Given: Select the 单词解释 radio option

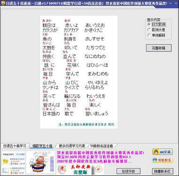Looking at the screenshot, I should pos(156,35).
